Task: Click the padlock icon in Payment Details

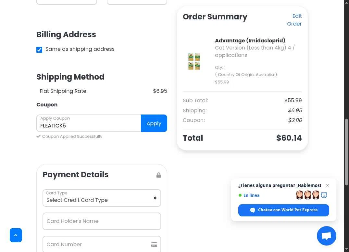Action: [x=159, y=175]
